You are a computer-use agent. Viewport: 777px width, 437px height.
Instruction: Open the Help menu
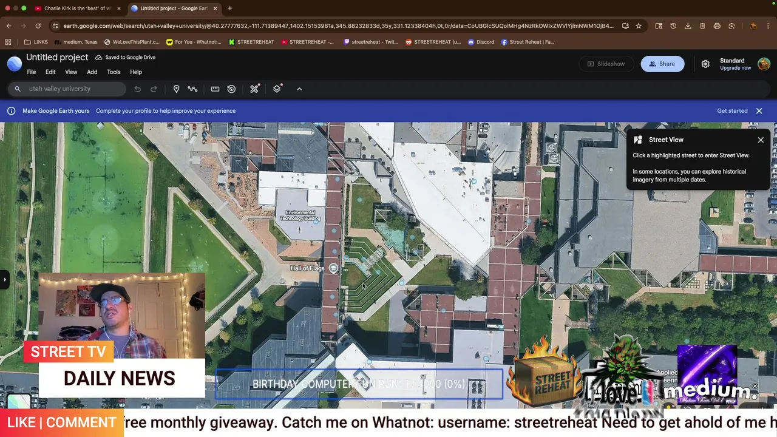136,72
